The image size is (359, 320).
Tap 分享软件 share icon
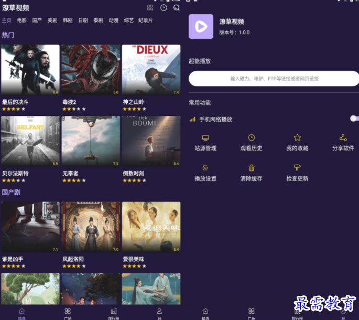343,137
